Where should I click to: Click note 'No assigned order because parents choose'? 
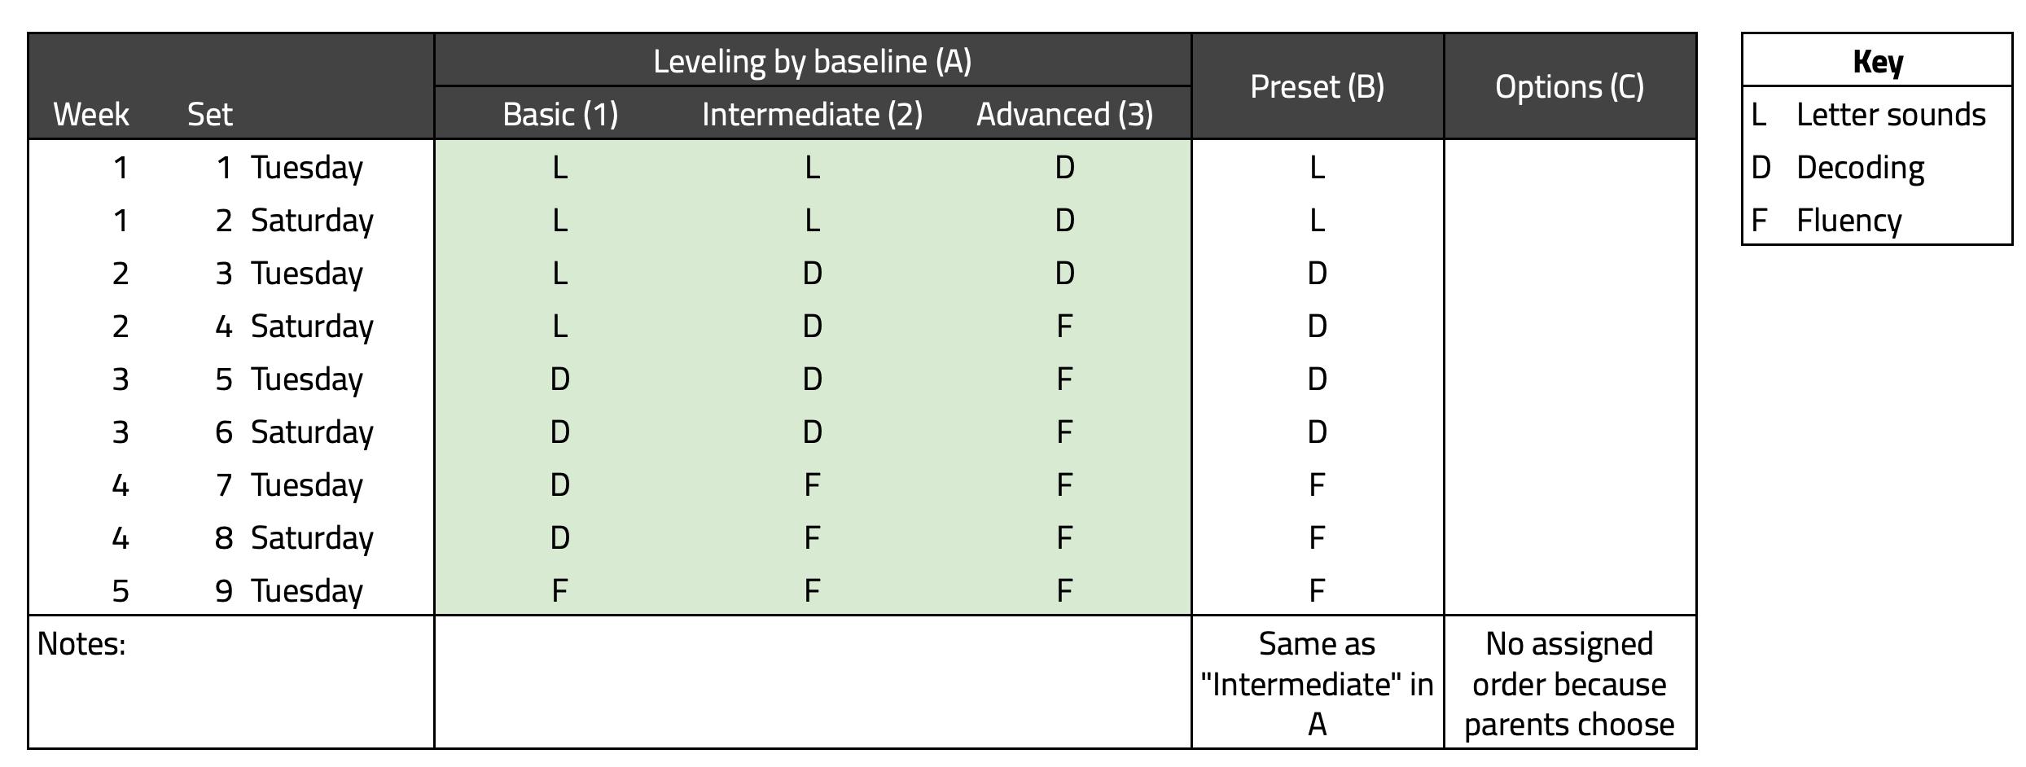pos(1570,683)
